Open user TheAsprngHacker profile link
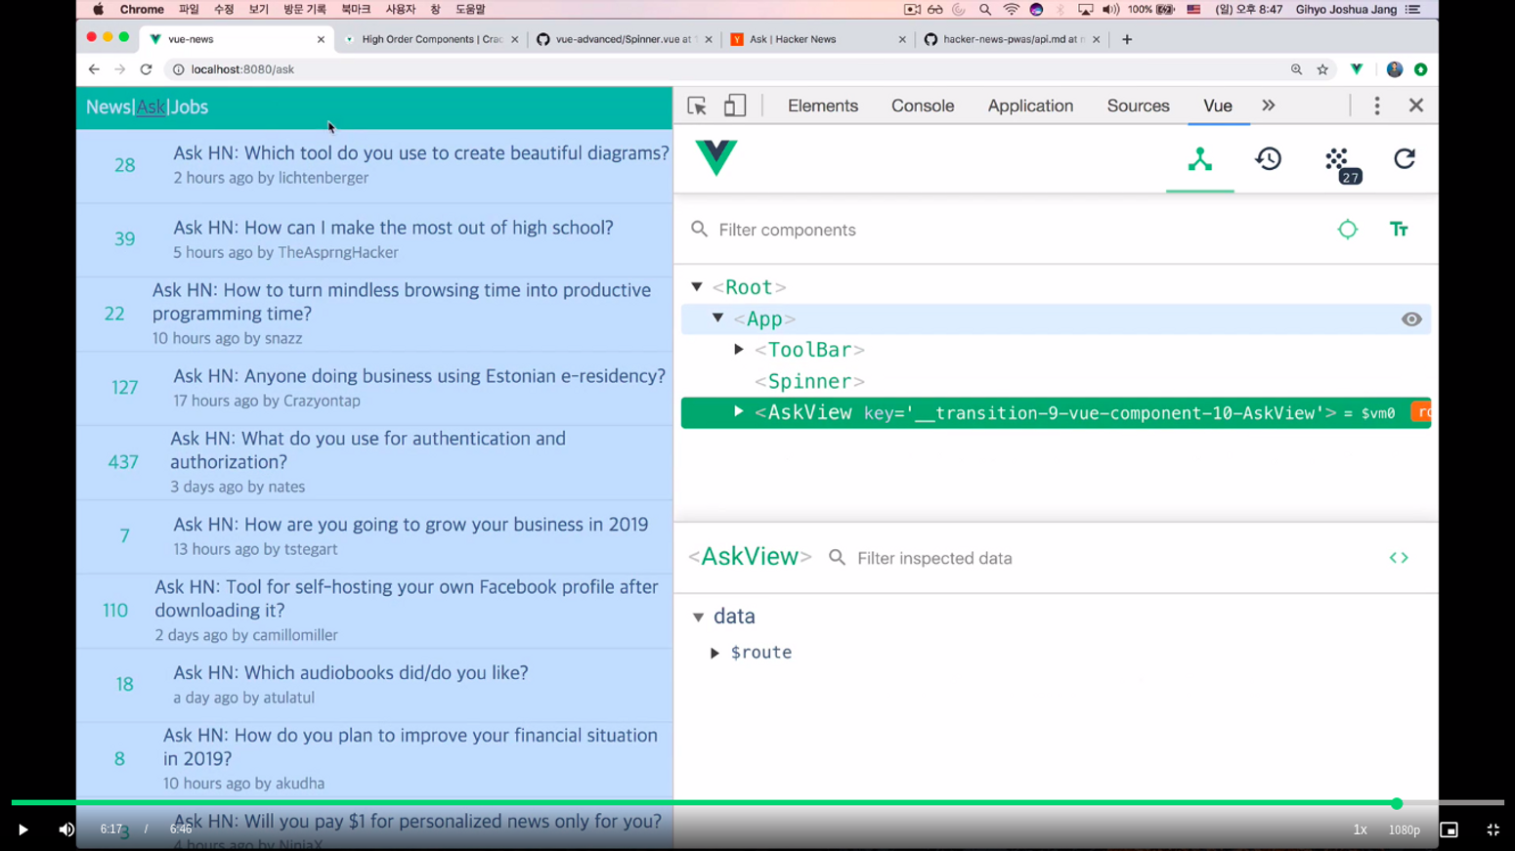The height and width of the screenshot is (851, 1515). [338, 252]
